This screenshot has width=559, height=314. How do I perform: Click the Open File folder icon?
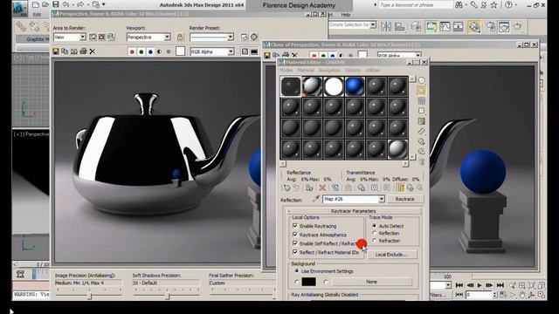tap(45, 4)
